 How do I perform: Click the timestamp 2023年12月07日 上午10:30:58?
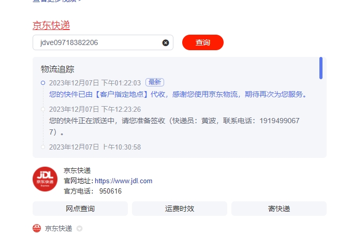95,147
